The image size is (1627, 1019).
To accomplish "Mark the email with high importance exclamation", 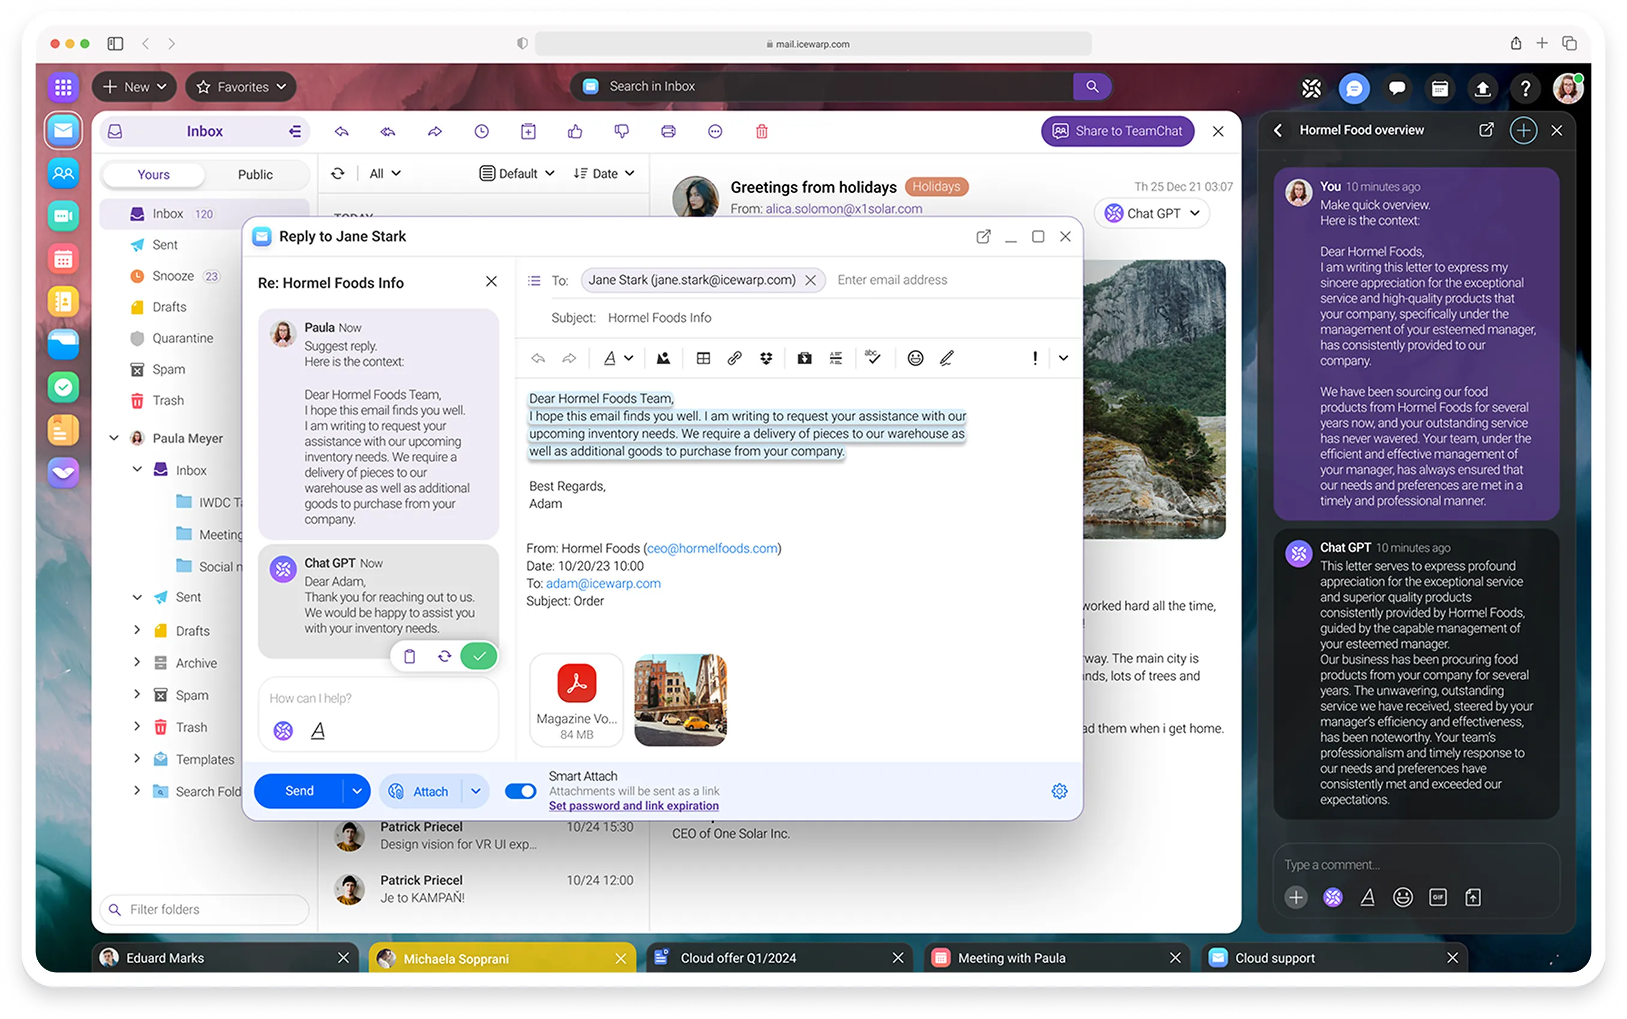I will click(1035, 358).
